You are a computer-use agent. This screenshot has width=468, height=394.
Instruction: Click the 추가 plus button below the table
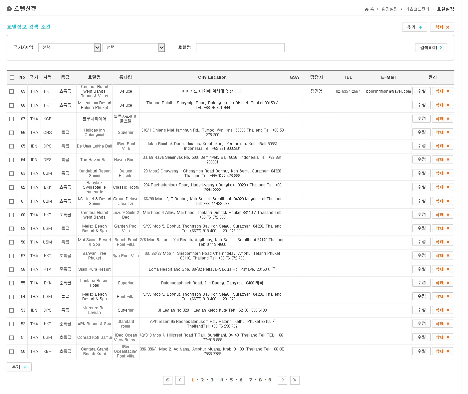19,367
